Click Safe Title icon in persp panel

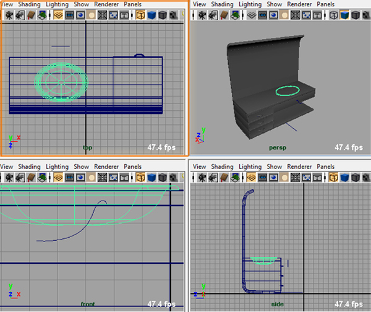coord(317,15)
